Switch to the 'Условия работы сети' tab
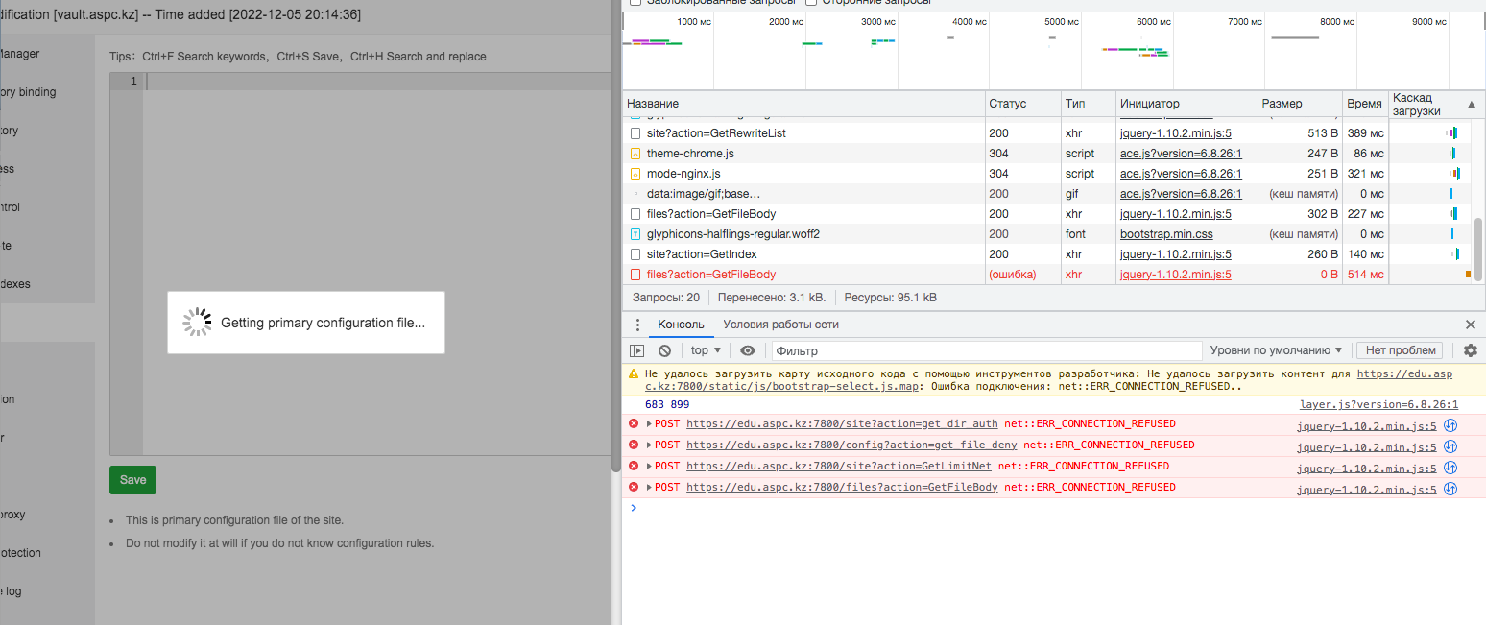The image size is (1486, 625). [780, 325]
